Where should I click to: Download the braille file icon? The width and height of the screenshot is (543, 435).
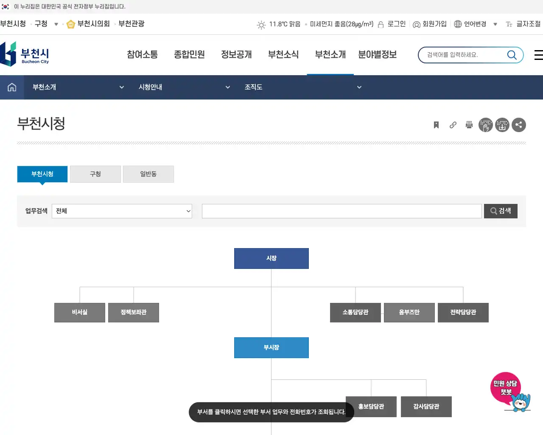pyautogui.click(x=502, y=124)
